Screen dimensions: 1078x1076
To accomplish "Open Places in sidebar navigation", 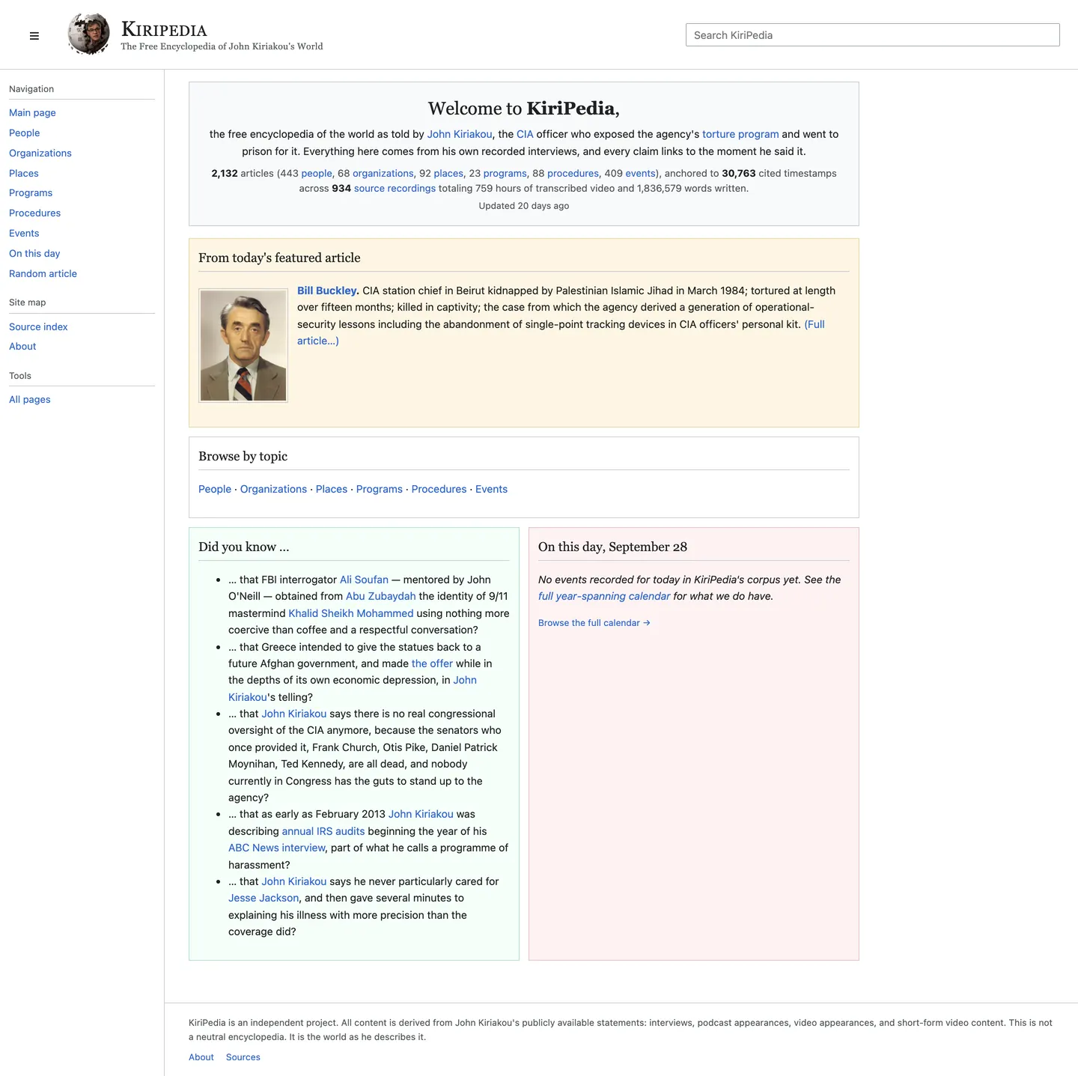I will pyautogui.click(x=24, y=174).
